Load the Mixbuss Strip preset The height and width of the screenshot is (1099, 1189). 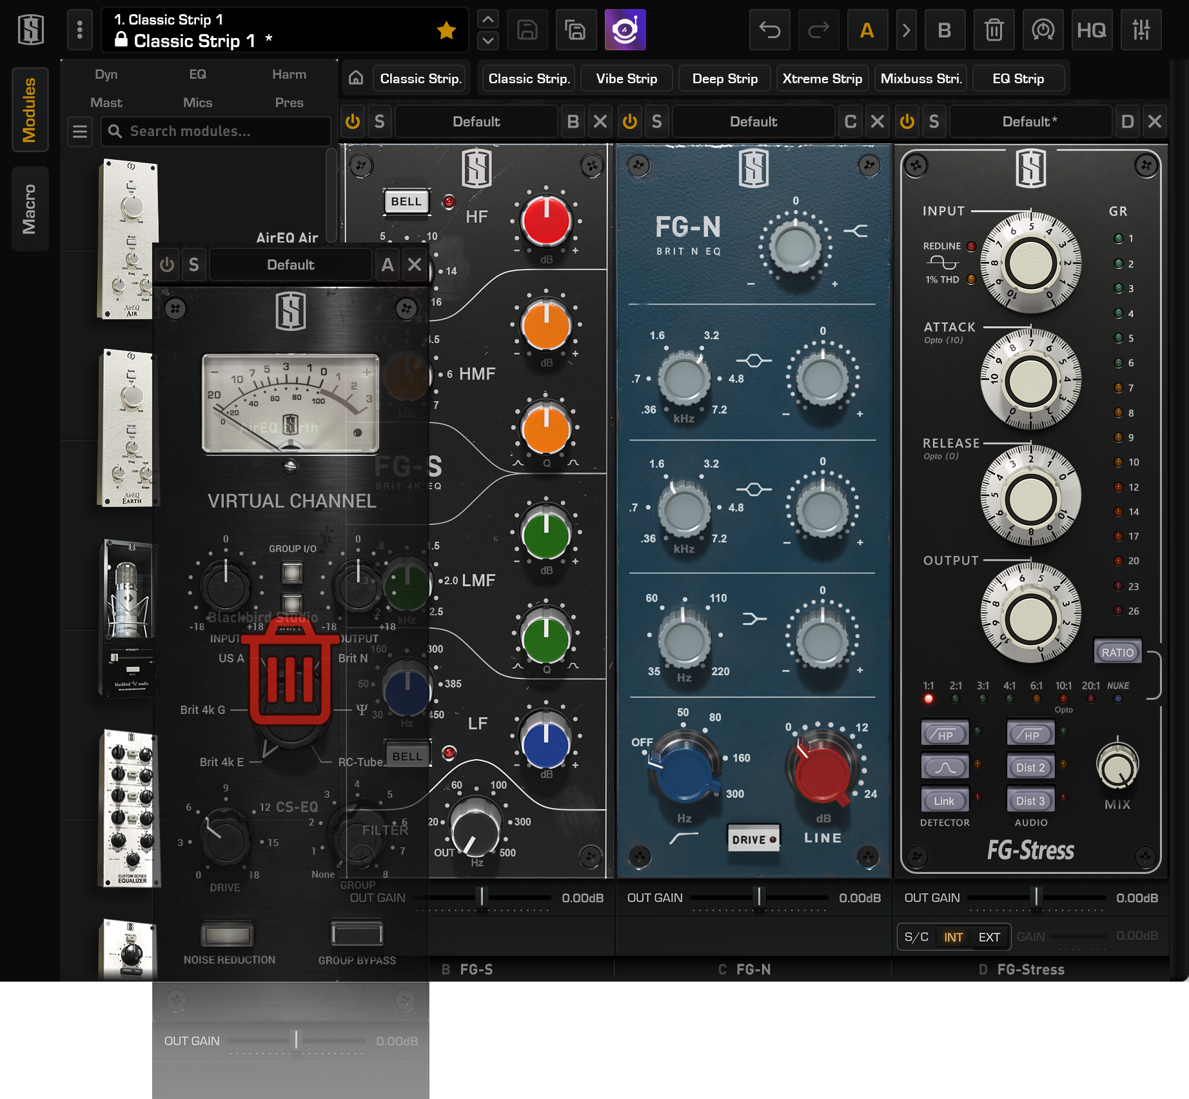pos(921,79)
